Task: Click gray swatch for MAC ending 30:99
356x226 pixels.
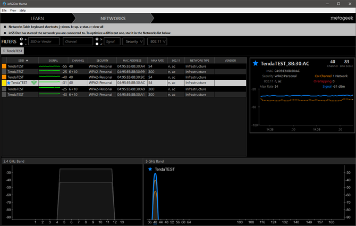Action: pyautogui.click(x=4, y=72)
